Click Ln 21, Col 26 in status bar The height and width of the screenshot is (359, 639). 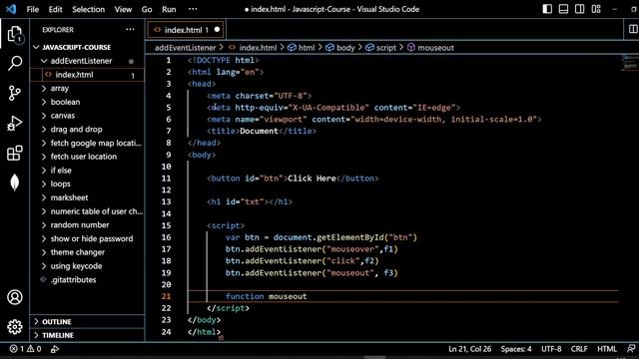click(470, 349)
